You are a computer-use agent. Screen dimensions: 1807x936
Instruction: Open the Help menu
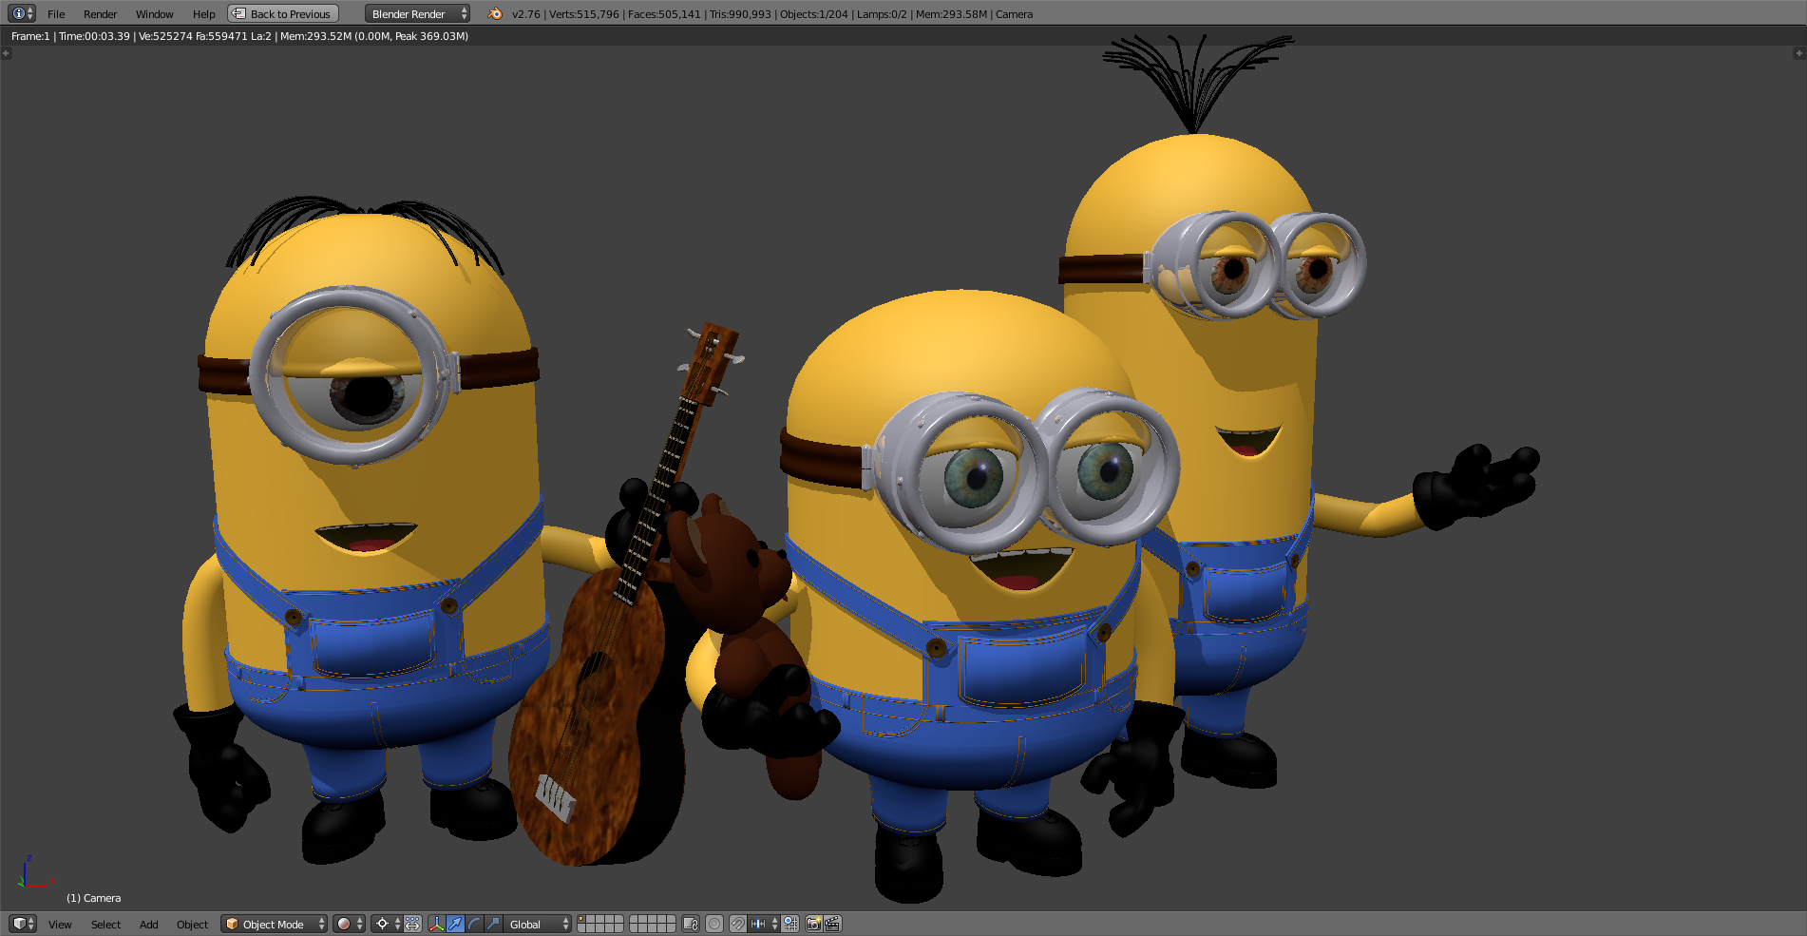pos(203,14)
